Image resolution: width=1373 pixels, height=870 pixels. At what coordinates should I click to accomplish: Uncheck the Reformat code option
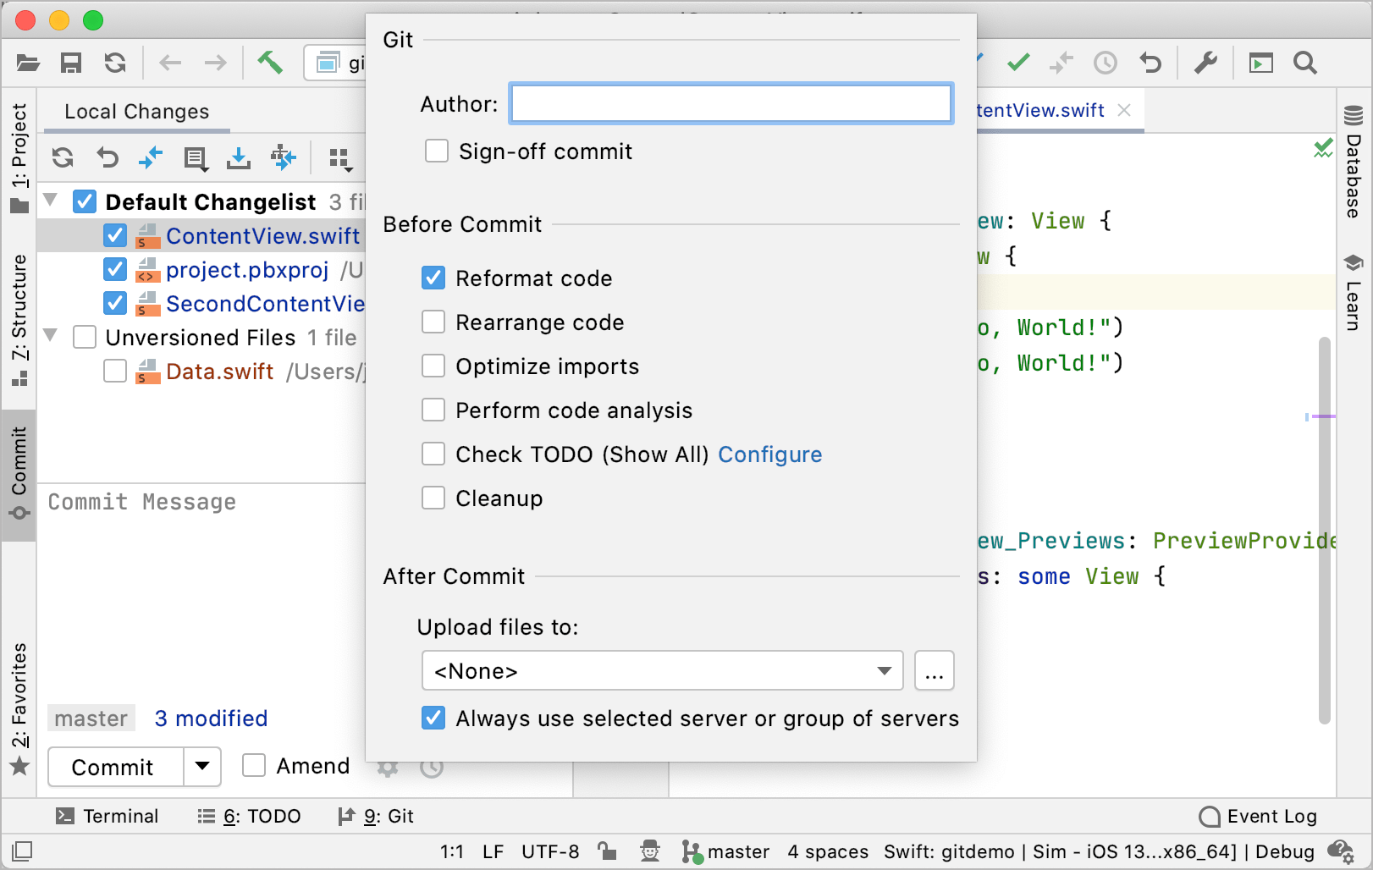(433, 278)
